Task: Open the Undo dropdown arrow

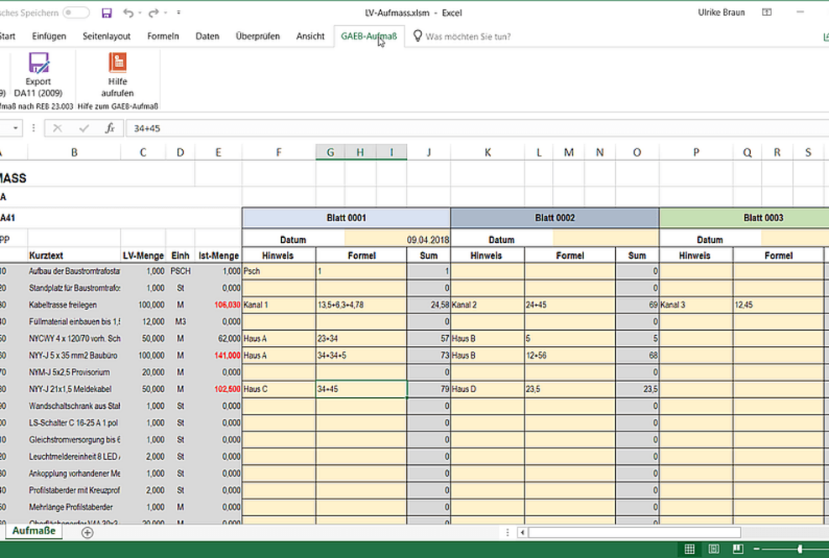Action: point(139,13)
